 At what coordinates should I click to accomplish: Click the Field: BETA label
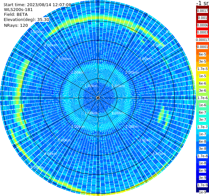[16, 15]
